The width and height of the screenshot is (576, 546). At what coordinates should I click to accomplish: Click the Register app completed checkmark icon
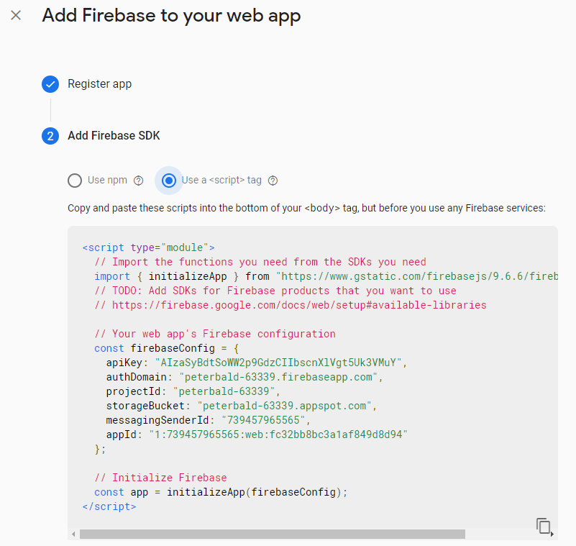pos(50,84)
